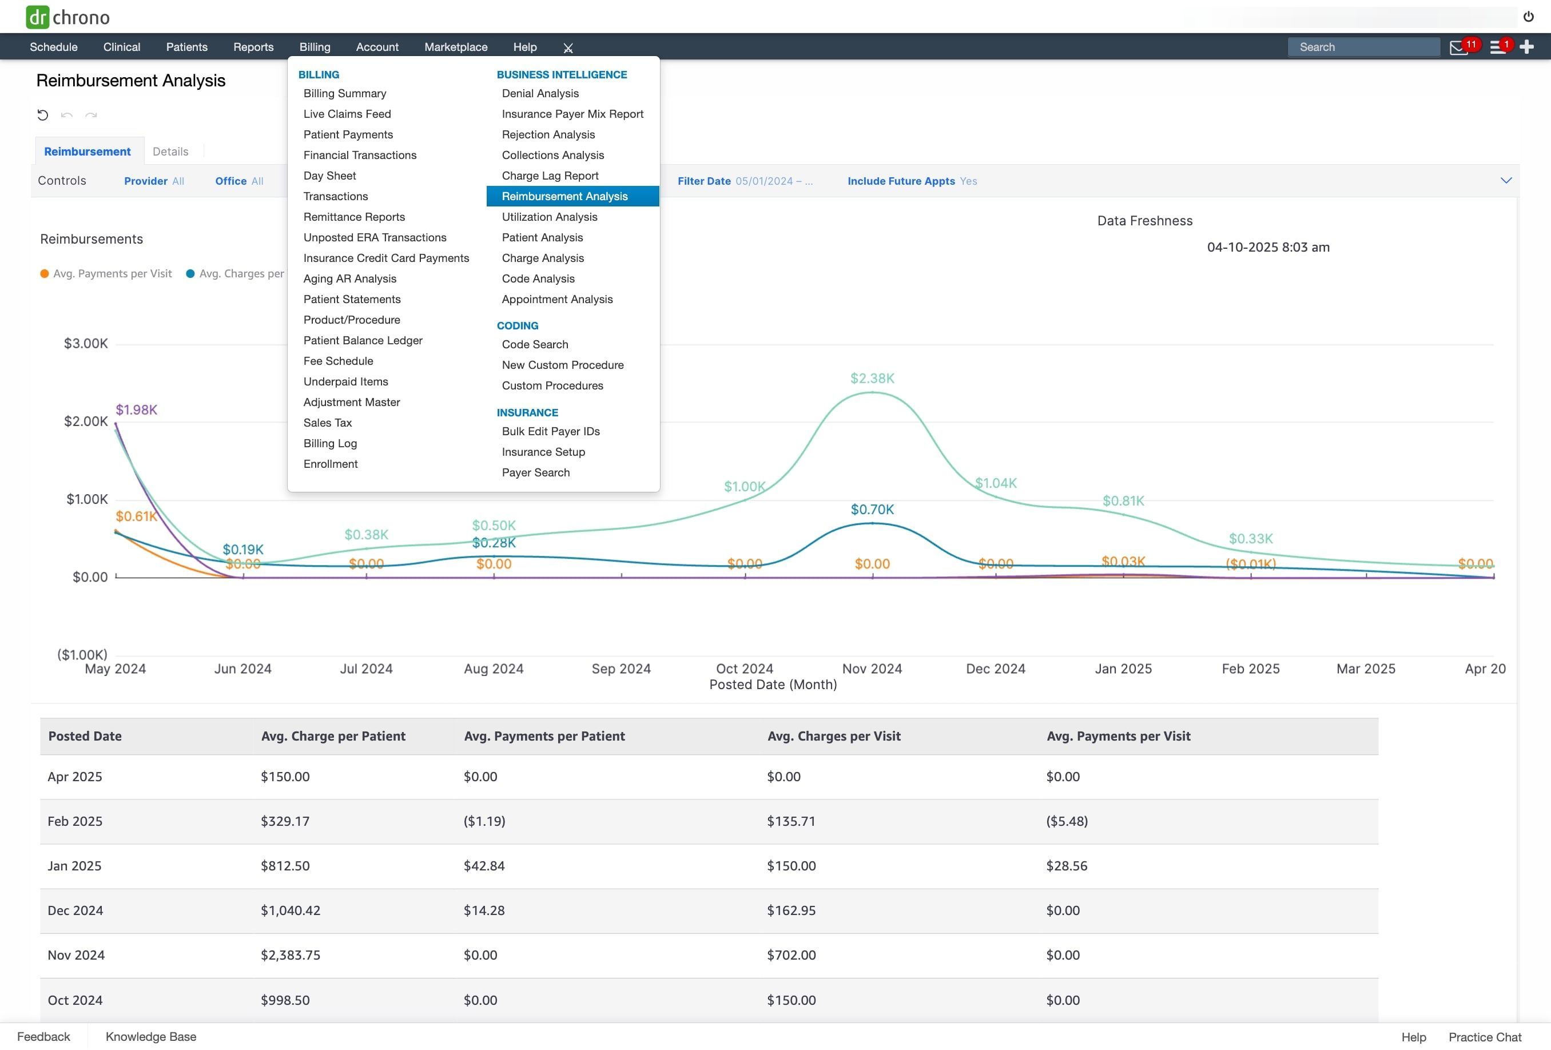This screenshot has width=1551, height=1050.
Task: Switch to the Details tab
Action: point(170,152)
